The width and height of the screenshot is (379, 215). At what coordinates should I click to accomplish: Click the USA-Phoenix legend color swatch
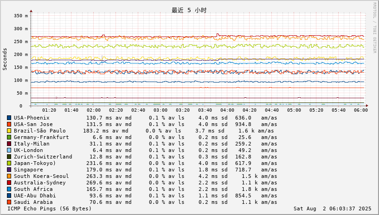(x=9, y=118)
